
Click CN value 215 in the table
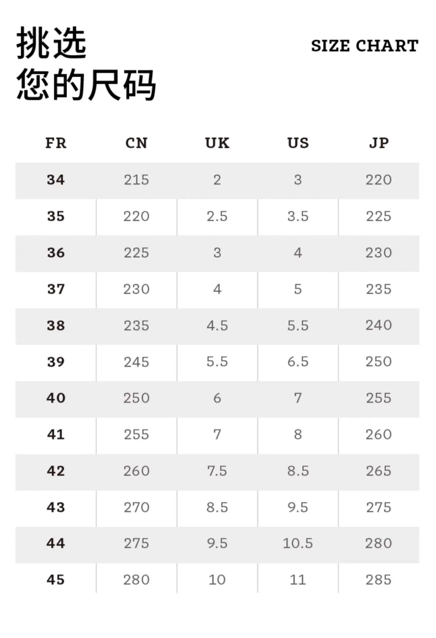(137, 180)
